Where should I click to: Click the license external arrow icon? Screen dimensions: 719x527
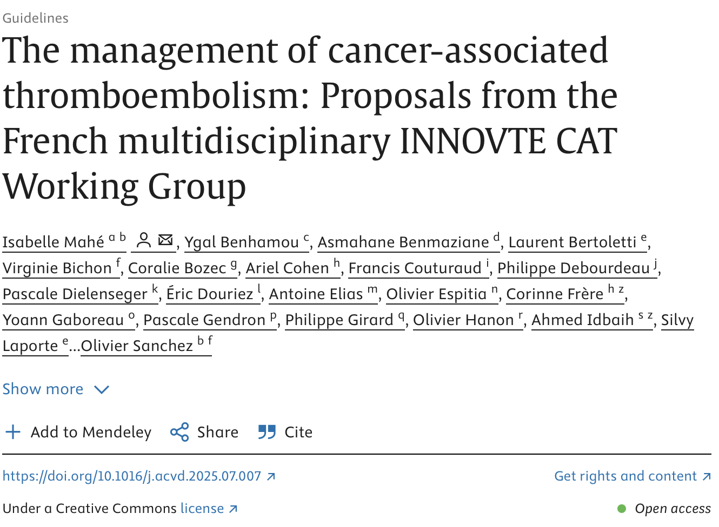(x=233, y=509)
